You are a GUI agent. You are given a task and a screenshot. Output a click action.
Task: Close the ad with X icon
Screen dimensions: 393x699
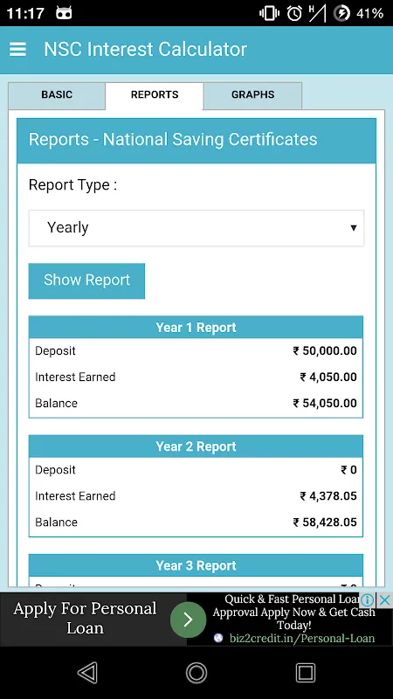385,600
